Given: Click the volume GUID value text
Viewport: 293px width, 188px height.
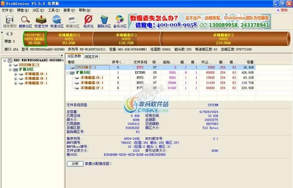Looking at the screenshot, I should click(x=135, y=155).
